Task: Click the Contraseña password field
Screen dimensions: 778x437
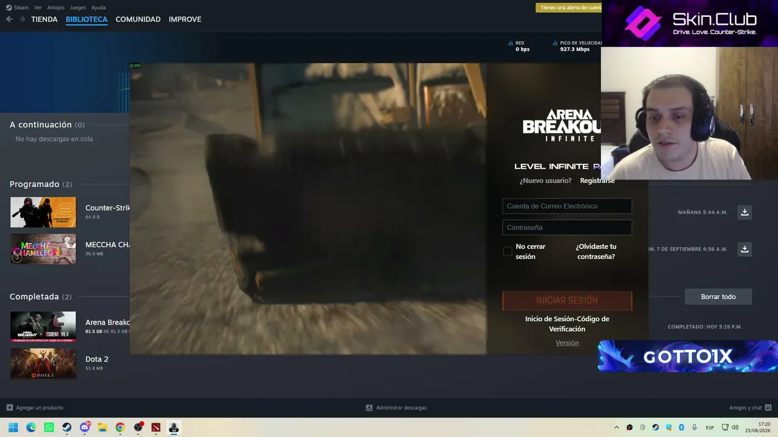Action: coord(567,228)
